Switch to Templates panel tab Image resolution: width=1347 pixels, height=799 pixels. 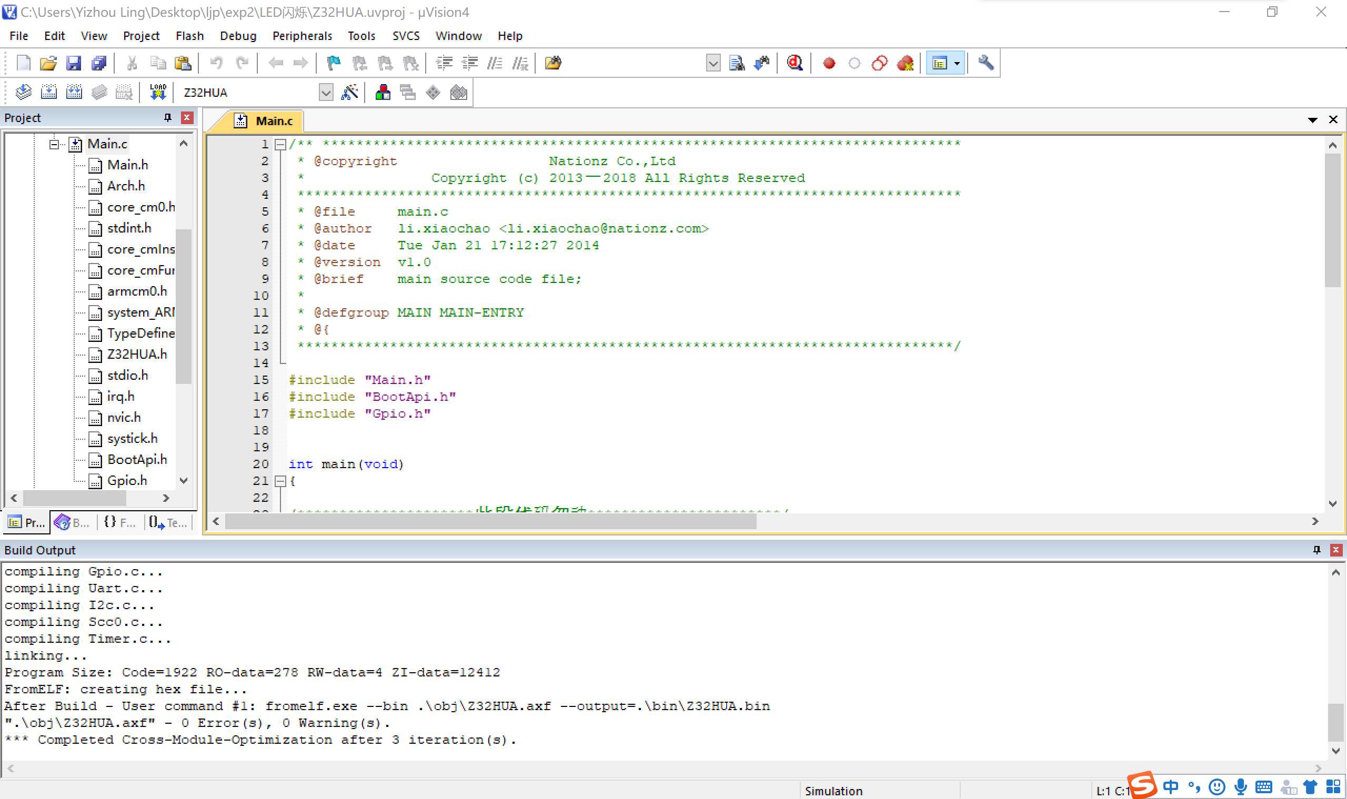168,522
